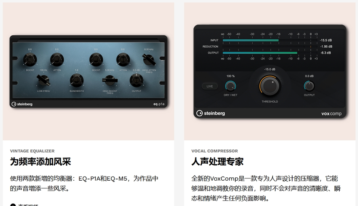This screenshot has height=206, width=358.
Task: Click the large THRESHOLD knob
Action: [x=270, y=86]
